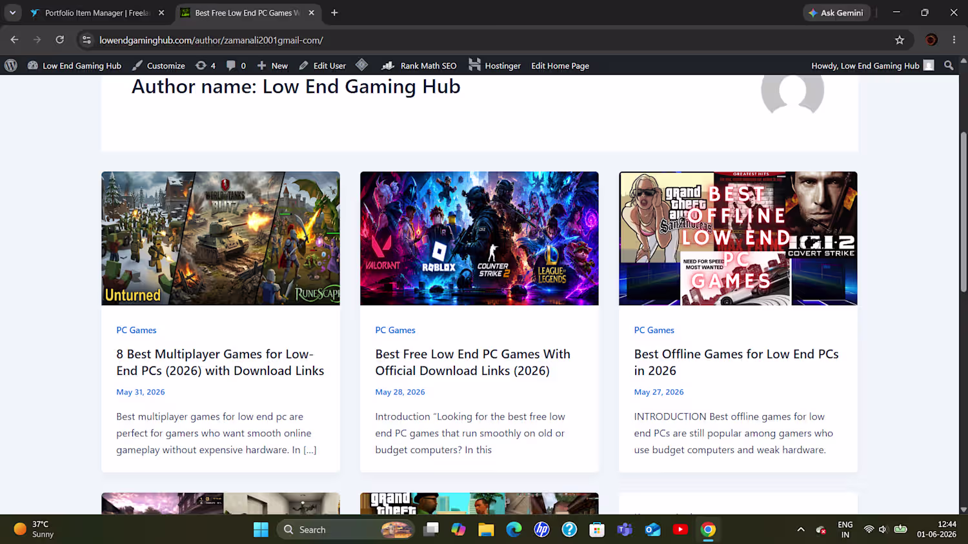Check the battery tray icon
Viewport: 968px width, 544px height.
tap(900, 530)
